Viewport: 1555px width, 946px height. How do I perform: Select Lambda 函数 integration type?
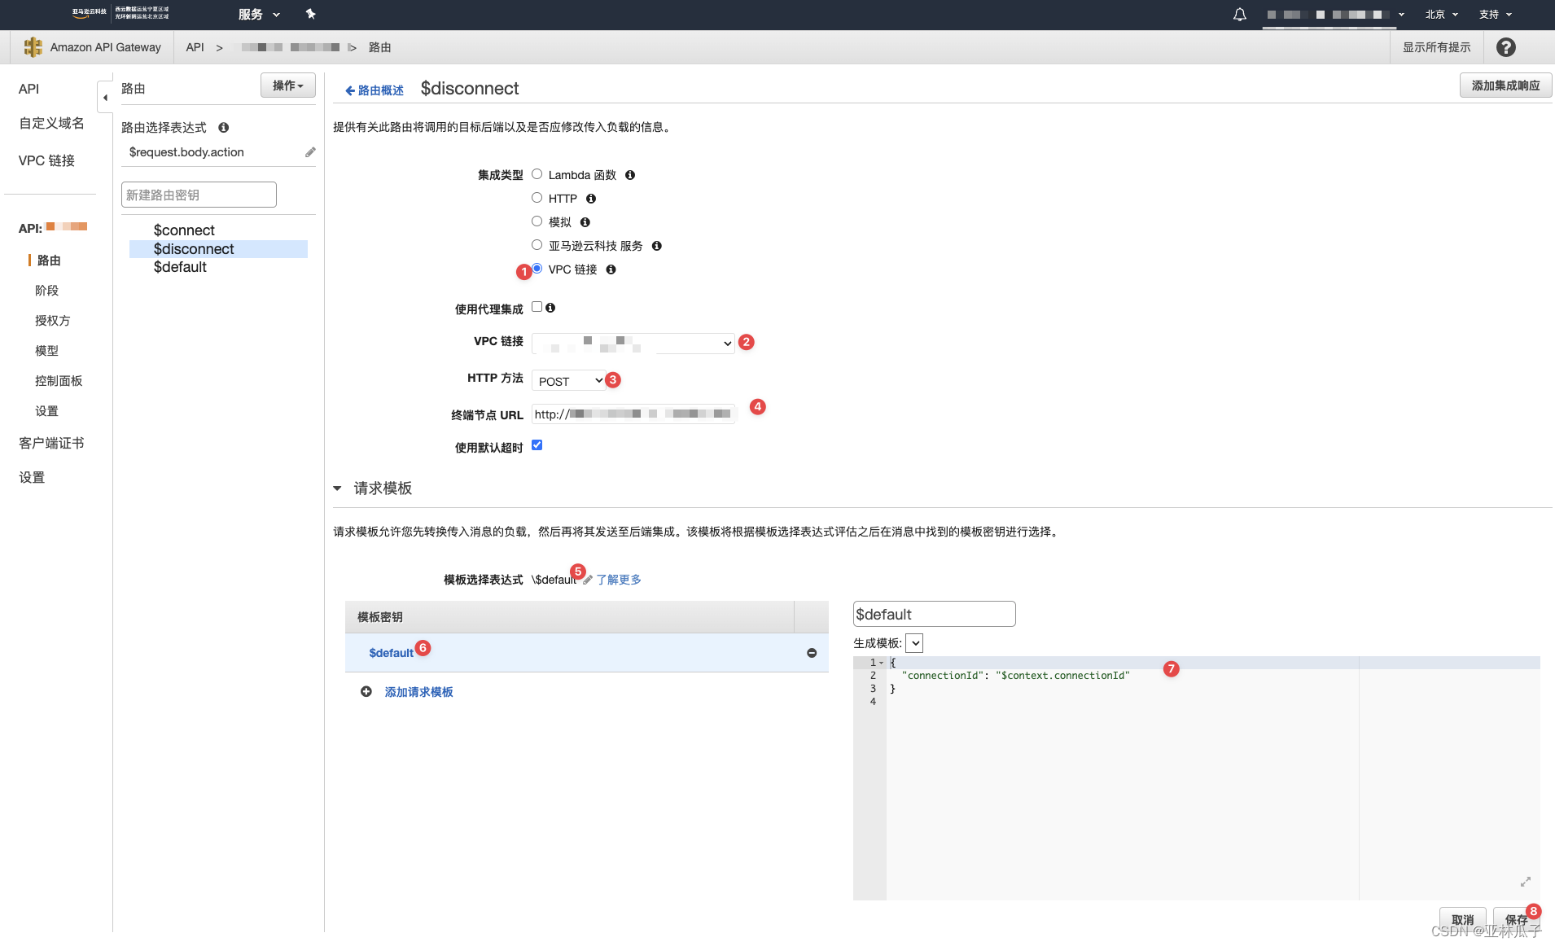537,174
